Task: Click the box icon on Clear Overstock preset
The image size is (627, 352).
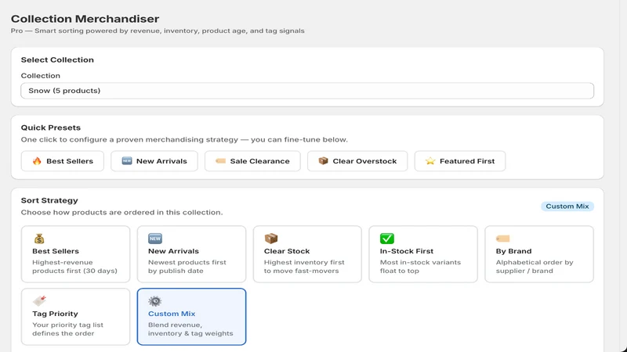Action: point(323,161)
